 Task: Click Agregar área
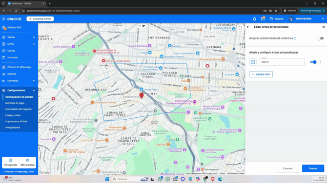tap(261, 74)
